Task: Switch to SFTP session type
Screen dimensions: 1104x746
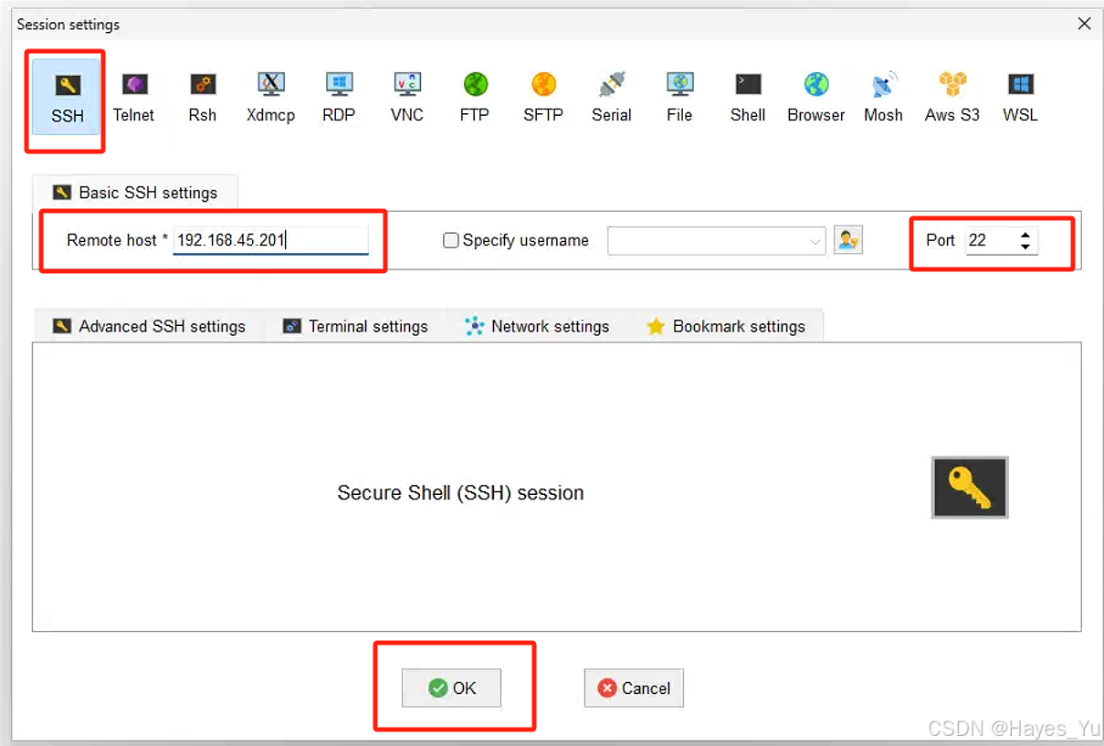Action: [543, 98]
